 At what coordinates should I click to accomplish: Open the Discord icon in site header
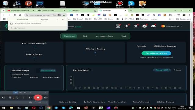pos(153,26)
